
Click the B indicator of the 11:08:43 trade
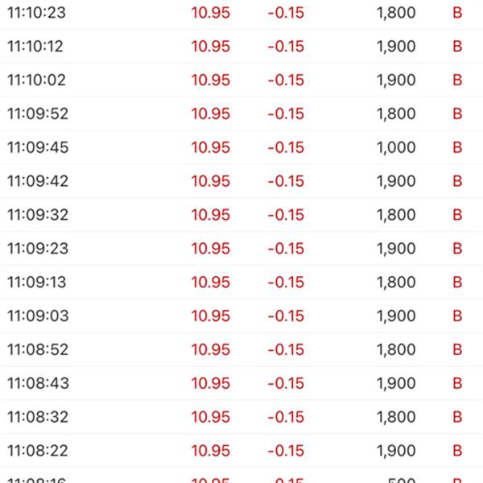coord(458,384)
